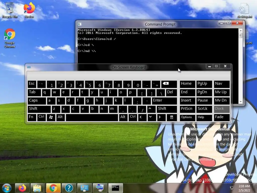Click the Nav key
The image size is (257, 193).
point(222,84)
